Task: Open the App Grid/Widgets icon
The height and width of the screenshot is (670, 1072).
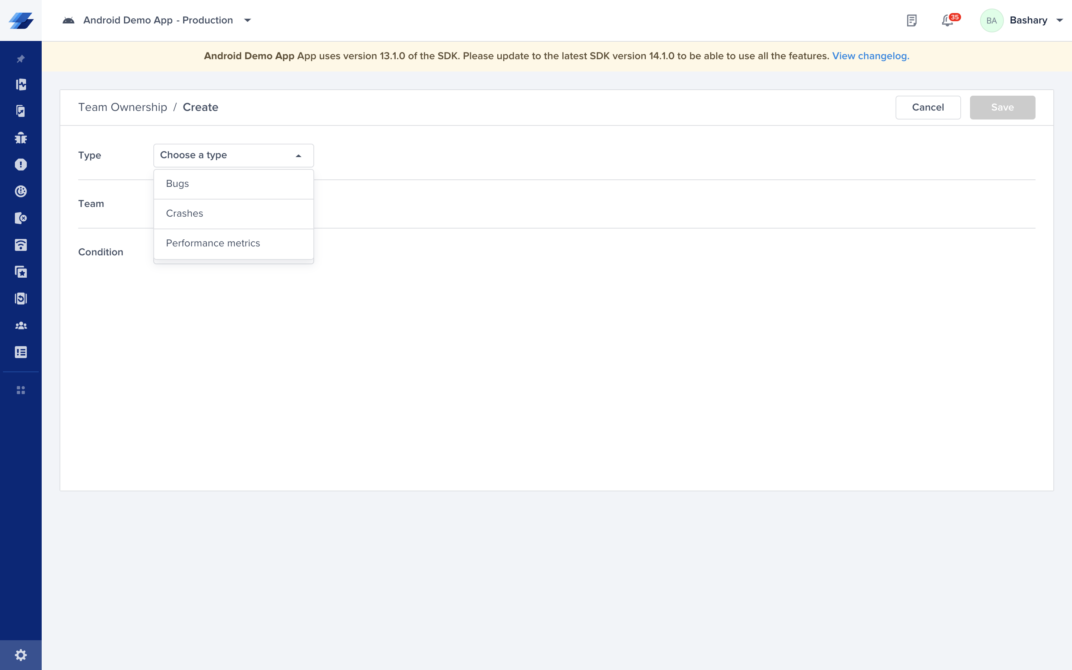Action: point(21,390)
